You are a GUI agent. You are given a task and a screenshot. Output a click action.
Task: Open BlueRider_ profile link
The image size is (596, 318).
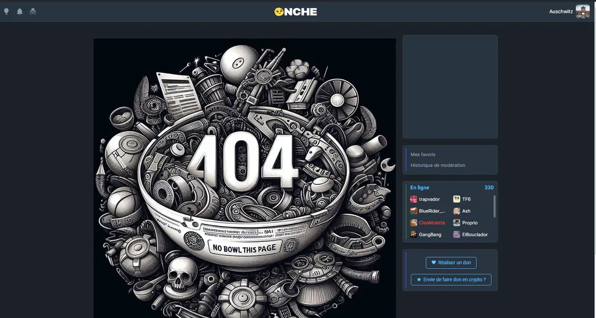[432, 211]
